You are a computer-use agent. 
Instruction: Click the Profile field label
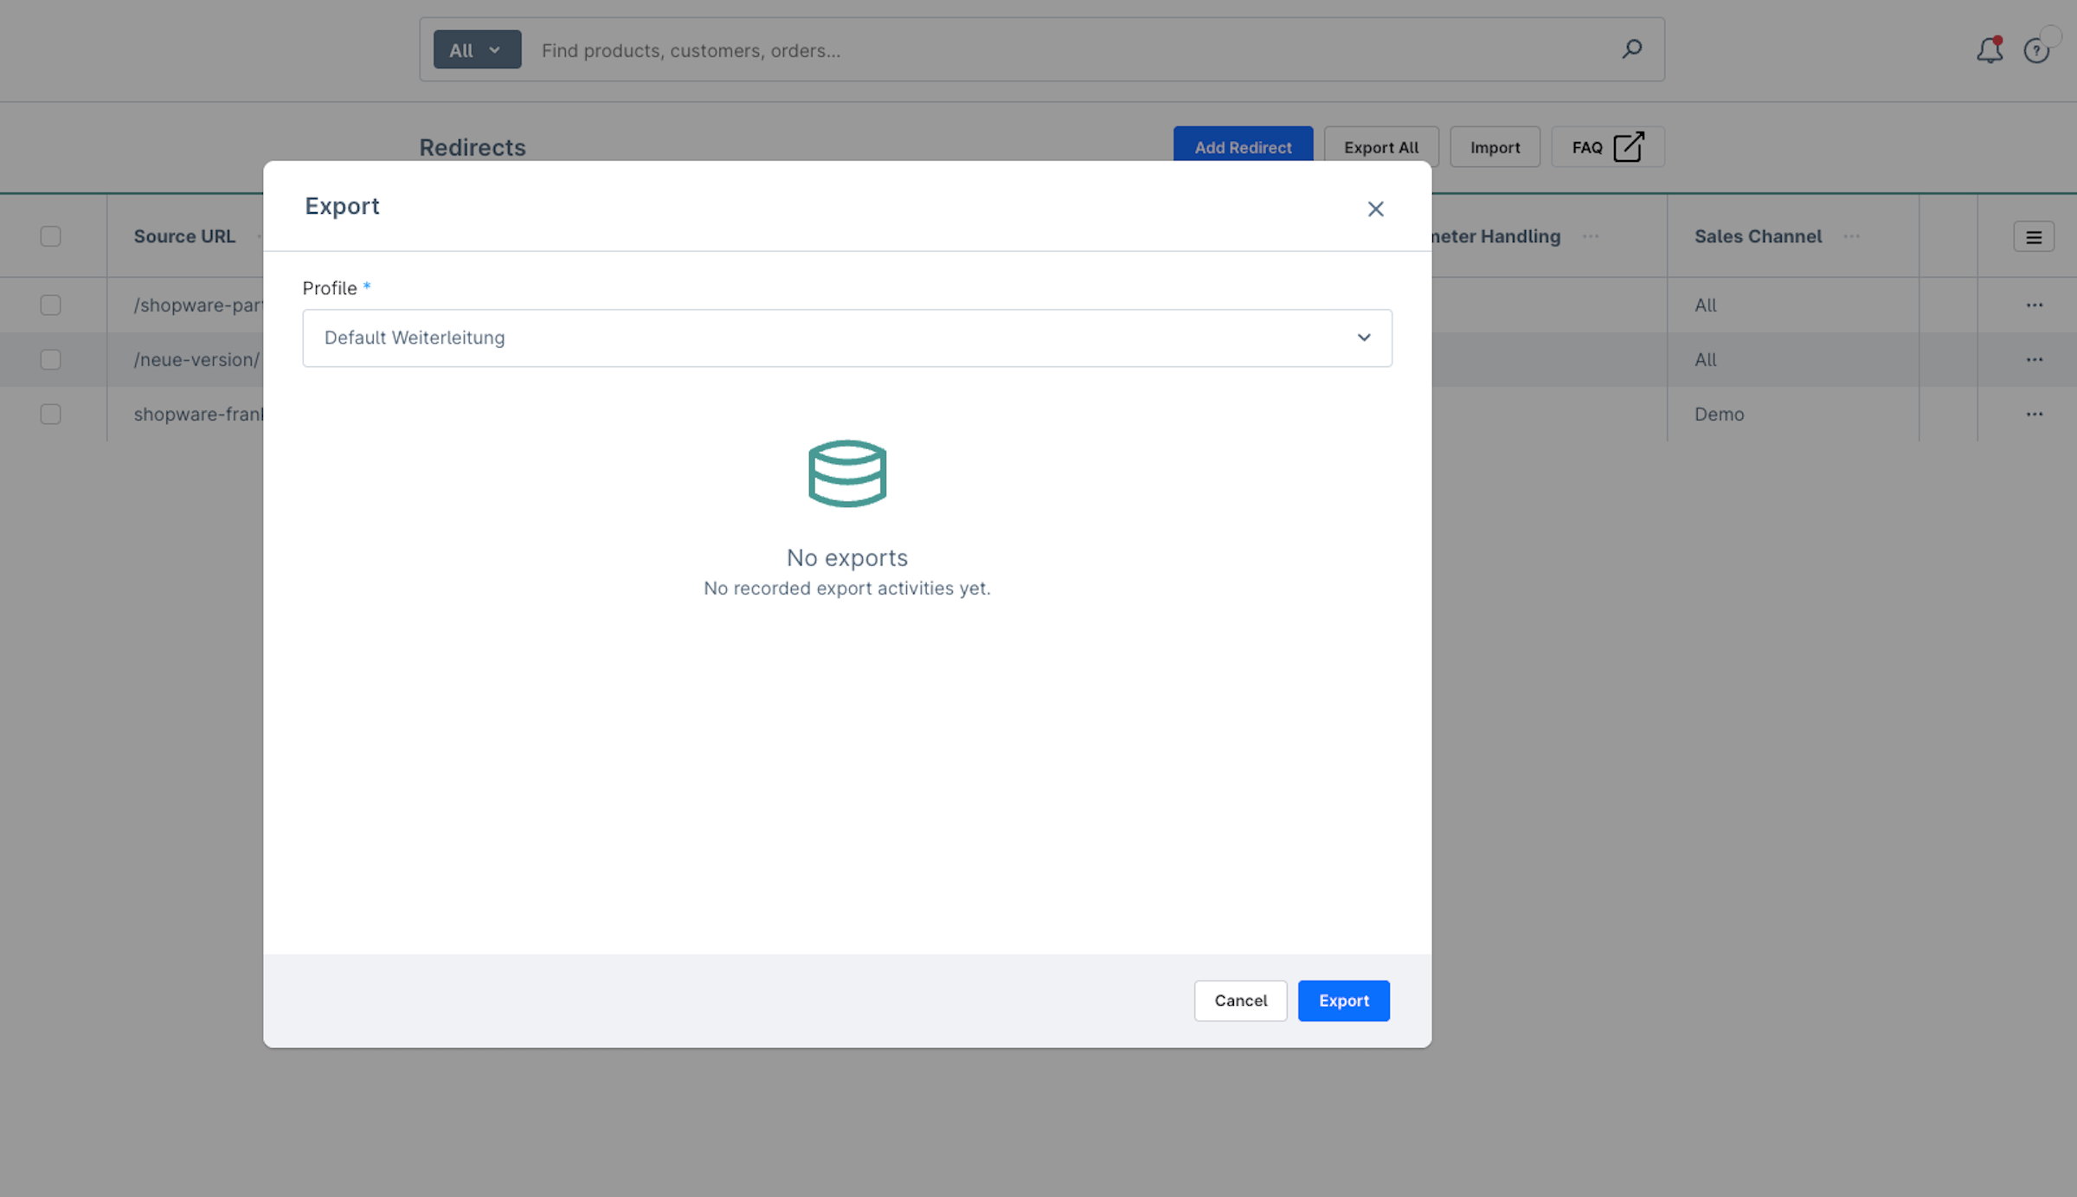(330, 288)
